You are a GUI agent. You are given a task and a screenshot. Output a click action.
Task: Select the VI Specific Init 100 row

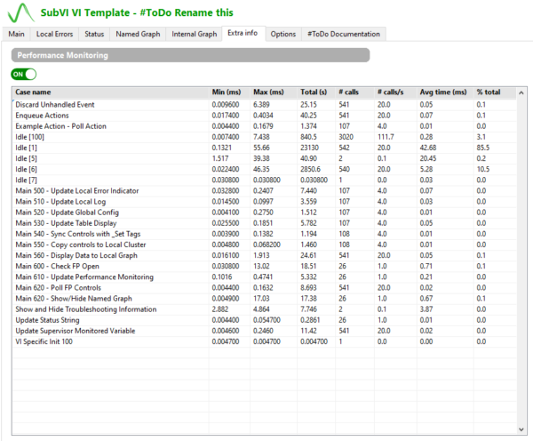pyautogui.click(x=44, y=341)
